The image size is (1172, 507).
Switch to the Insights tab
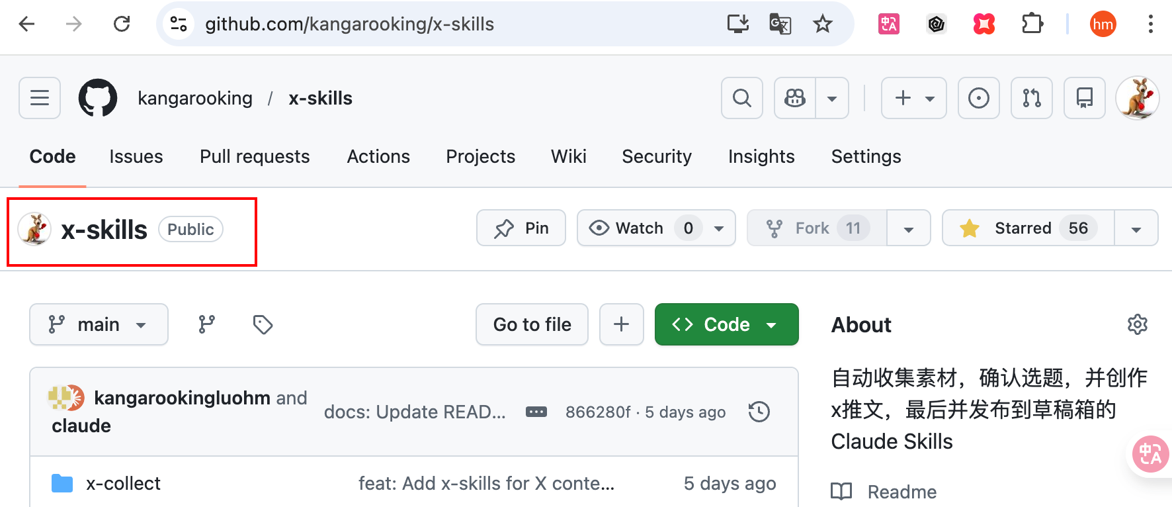(x=761, y=156)
